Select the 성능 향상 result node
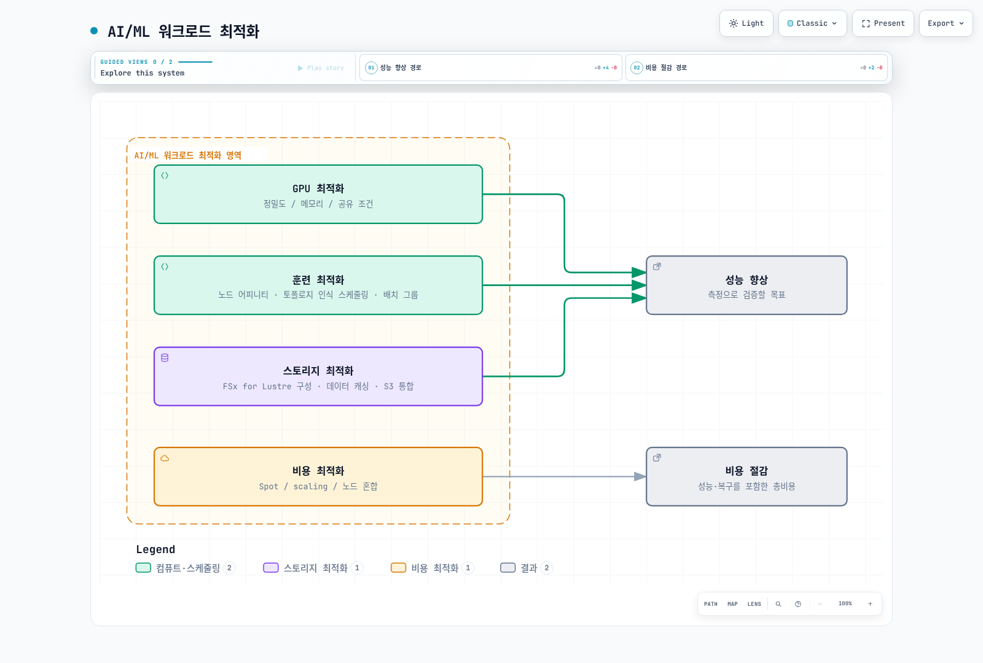 coord(746,285)
